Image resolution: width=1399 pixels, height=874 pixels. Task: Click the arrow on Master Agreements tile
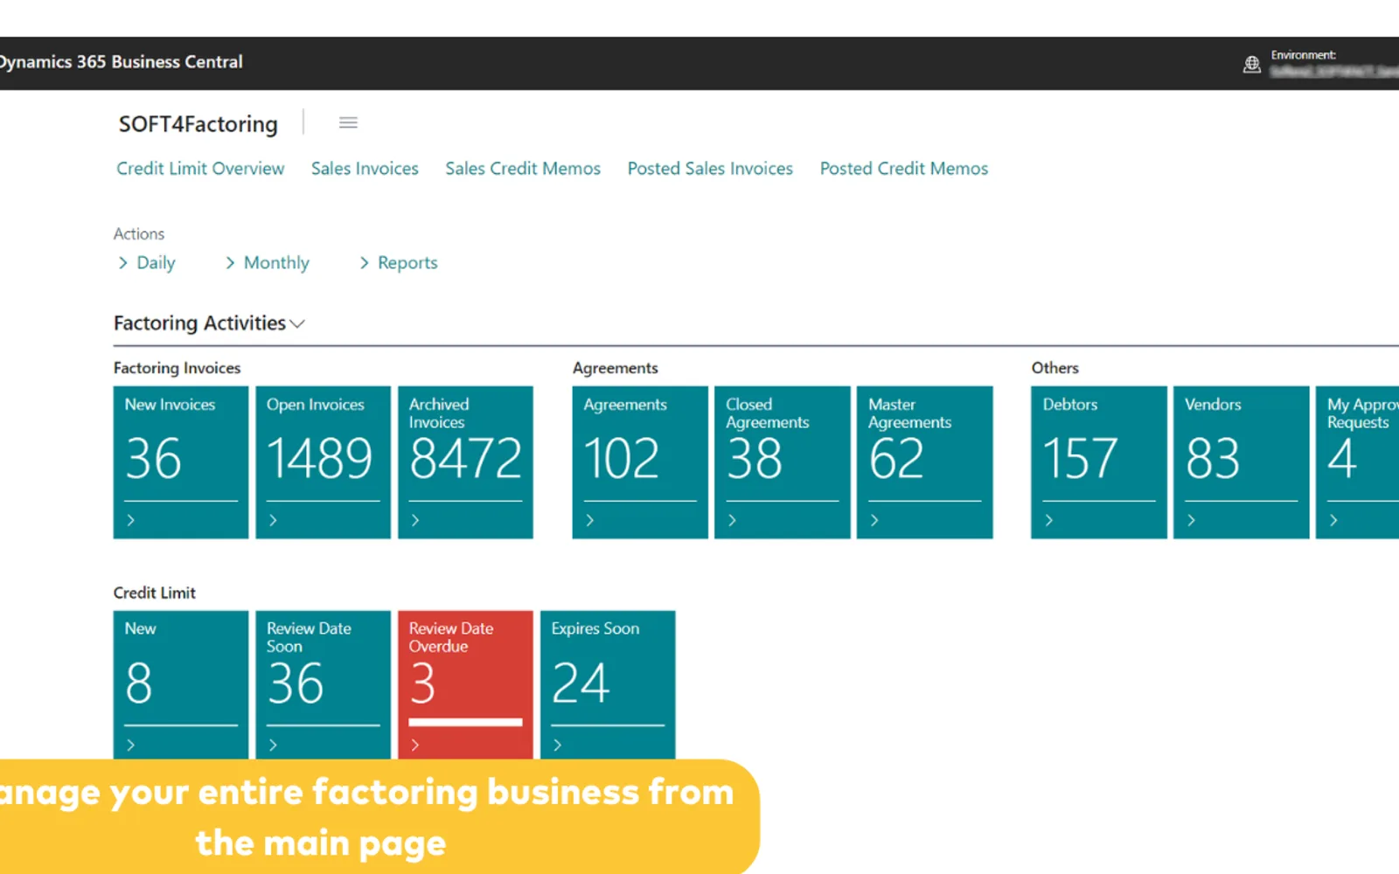tap(874, 520)
